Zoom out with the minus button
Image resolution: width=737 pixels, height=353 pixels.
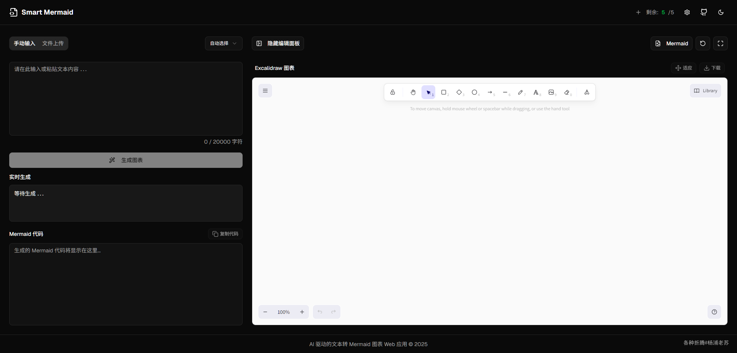[x=265, y=312]
